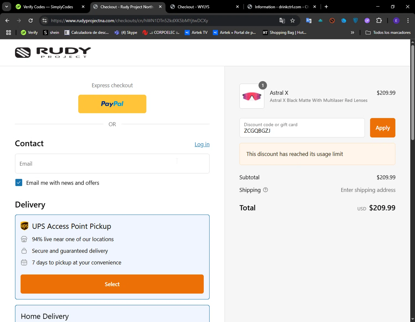Open the Extensions puzzle menu
The width and height of the screenshot is (415, 322).
click(x=379, y=20)
